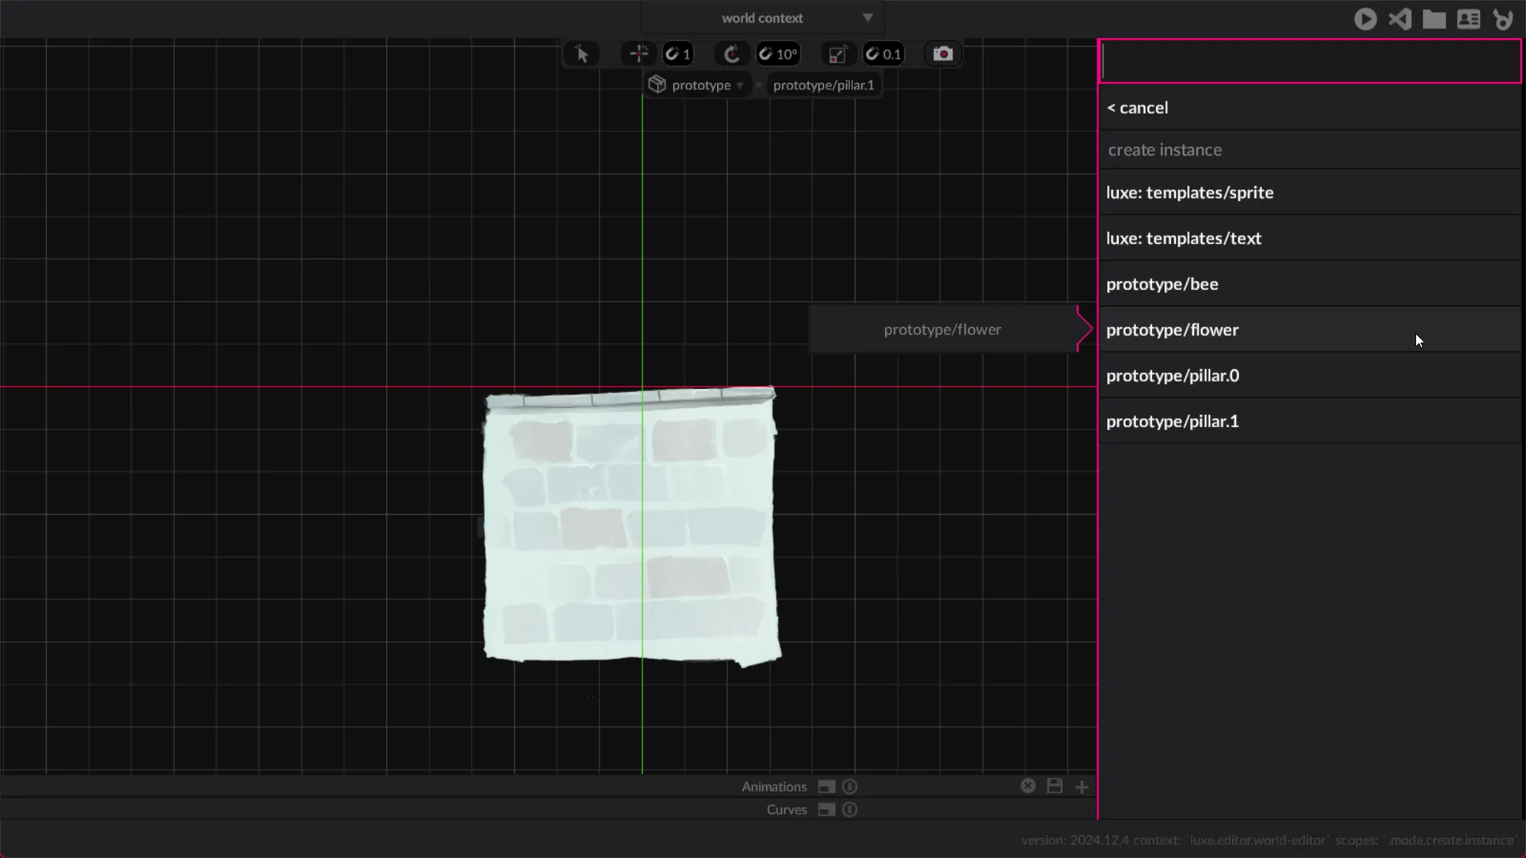Activate the move translate tool
The height and width of the screenshot is (858, 1526).
639,54
